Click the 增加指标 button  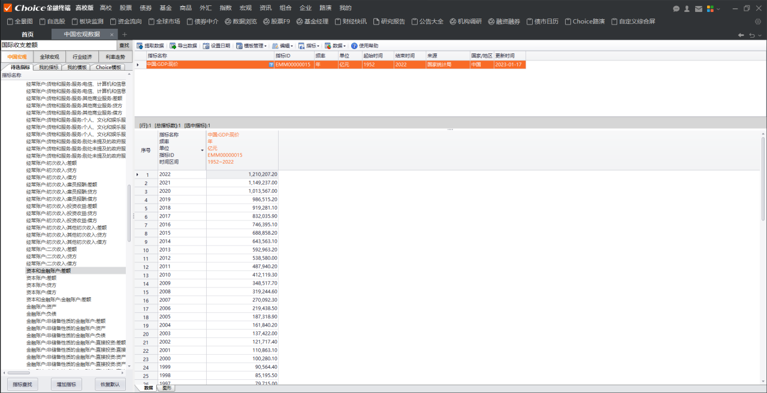tap(66, 384)
